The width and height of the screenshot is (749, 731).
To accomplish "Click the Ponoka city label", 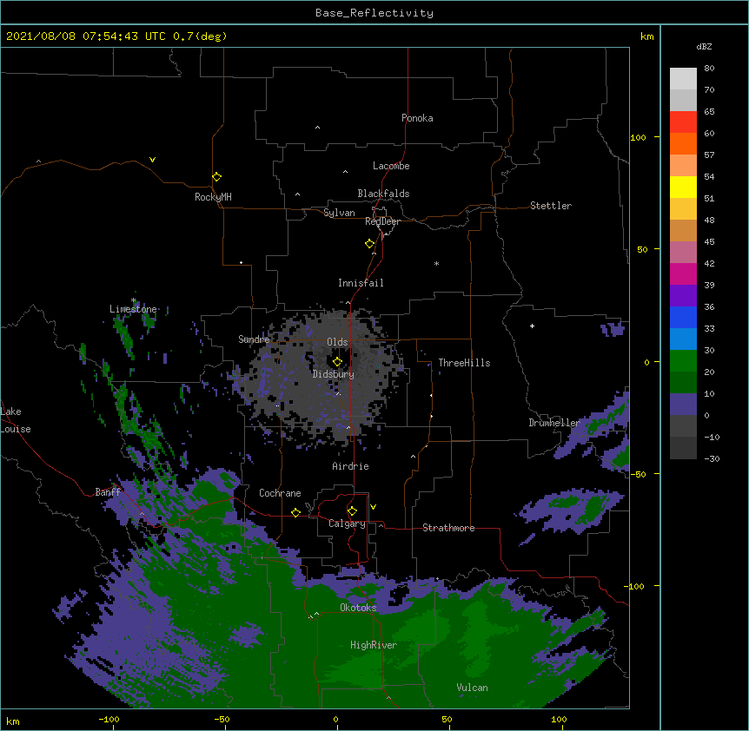I will 417,118.
